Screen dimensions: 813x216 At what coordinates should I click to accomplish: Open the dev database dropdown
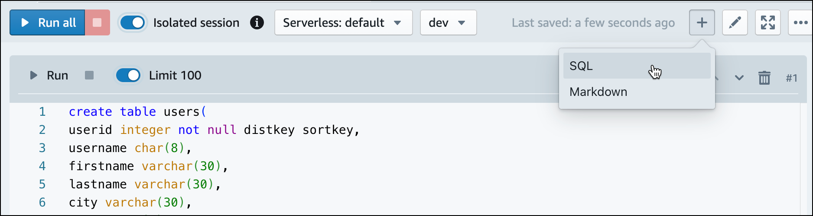pyautogui.click(x=448, y=22)
